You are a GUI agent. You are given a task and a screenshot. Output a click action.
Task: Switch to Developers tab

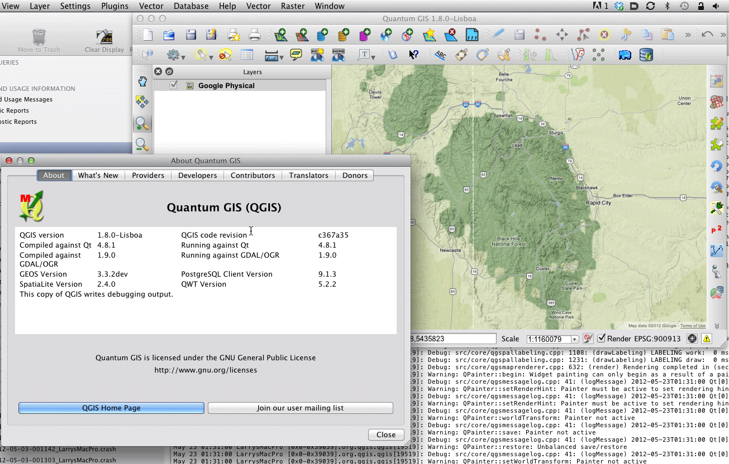[197, 175]
